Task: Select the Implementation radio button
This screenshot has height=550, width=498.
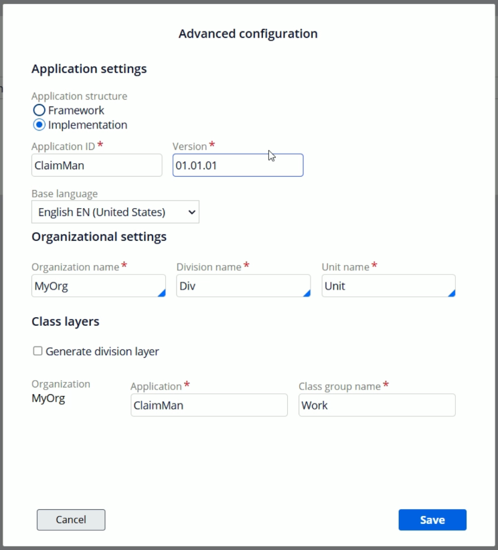Action: [x=39, y=125]
